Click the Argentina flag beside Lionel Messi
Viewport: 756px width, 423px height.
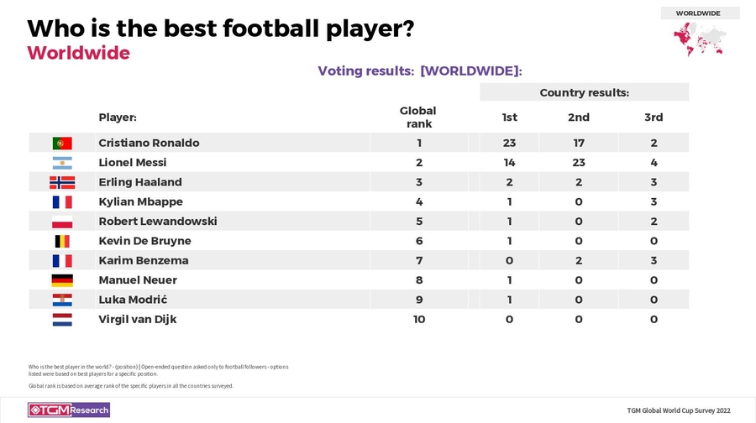tap(62, 163)
